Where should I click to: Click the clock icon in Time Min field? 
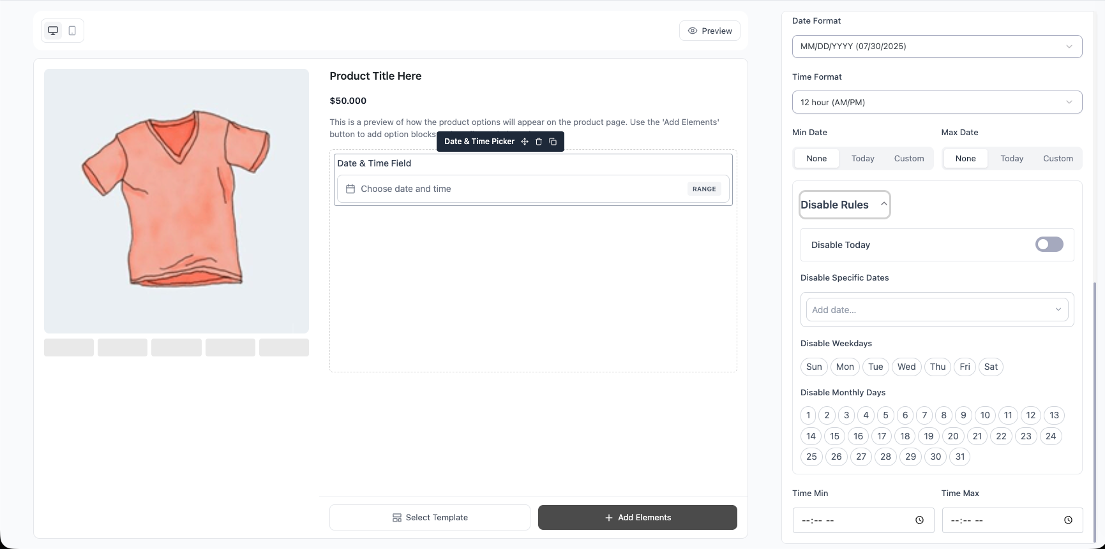(919, 520)
